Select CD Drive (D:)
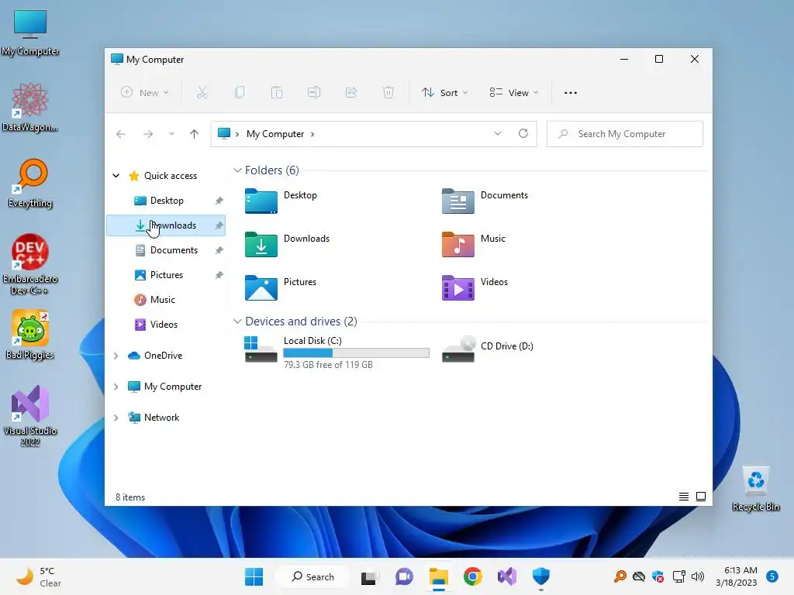This screenshot has height=595, width=794. tap(488, 349)
